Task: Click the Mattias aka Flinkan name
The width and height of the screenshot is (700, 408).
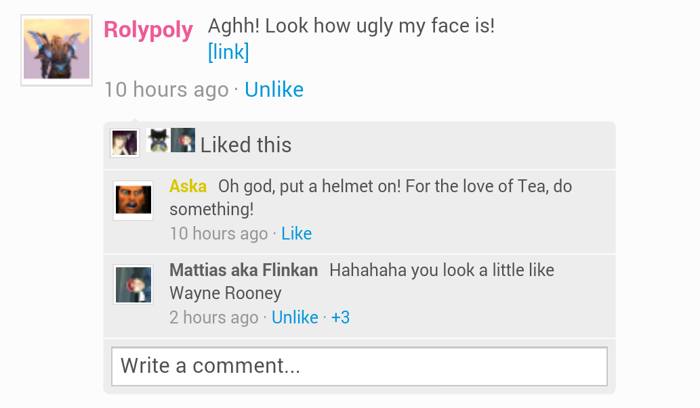Action: (x=243, y=271)
